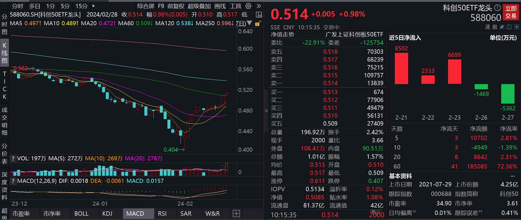Click the 2-27 outflow bar -5362
Viewport: 521px width, 220px height.
(x=508, y=94)
